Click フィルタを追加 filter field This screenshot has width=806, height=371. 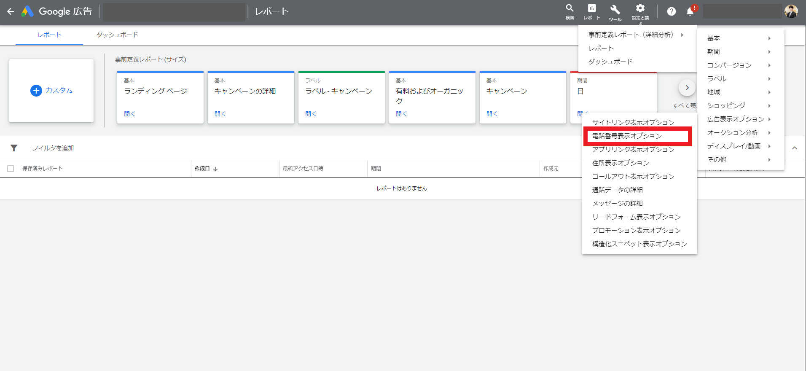click(x=53, y=148)
